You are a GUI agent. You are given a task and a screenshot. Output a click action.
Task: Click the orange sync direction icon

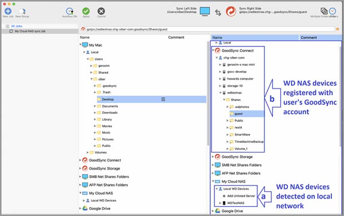tap(231, 11)
